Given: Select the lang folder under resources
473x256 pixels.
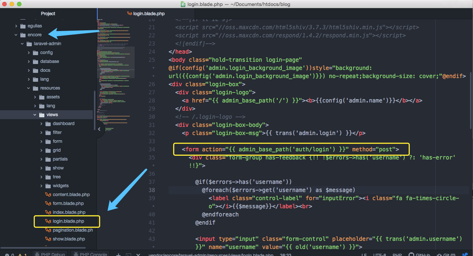Looking at the screenshot, I should 51,106.
